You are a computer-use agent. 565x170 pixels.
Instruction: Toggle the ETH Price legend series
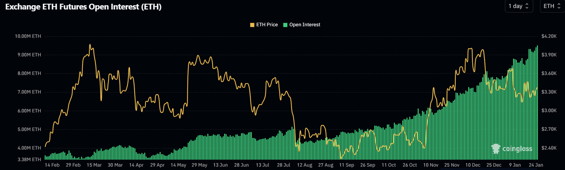pos(264,25)
